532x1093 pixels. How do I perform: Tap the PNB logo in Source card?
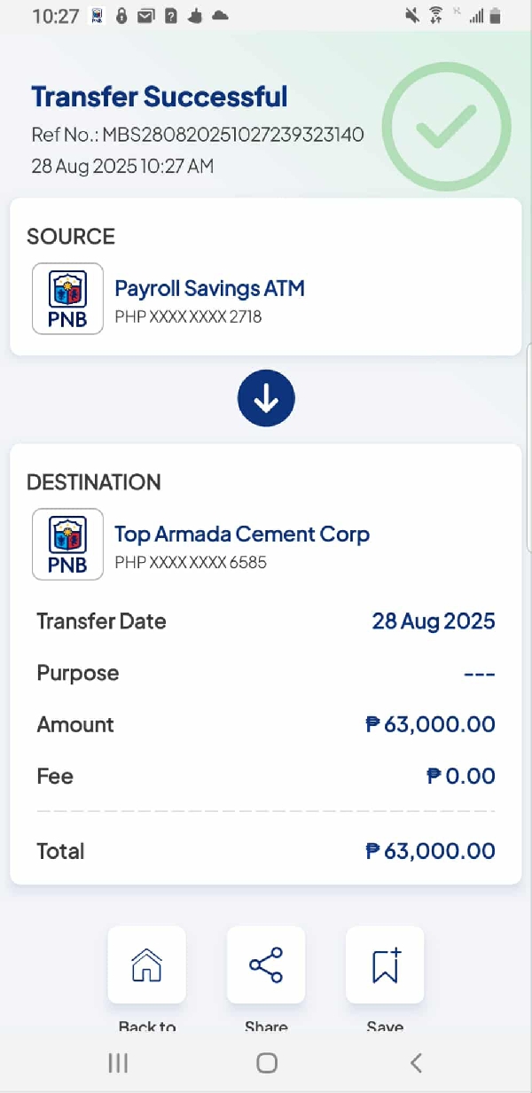coord(67,299)
